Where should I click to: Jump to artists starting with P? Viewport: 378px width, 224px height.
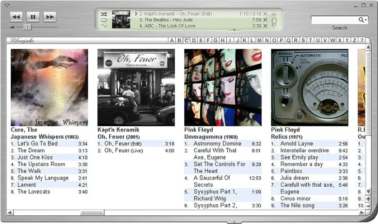[x=282, y=40]
